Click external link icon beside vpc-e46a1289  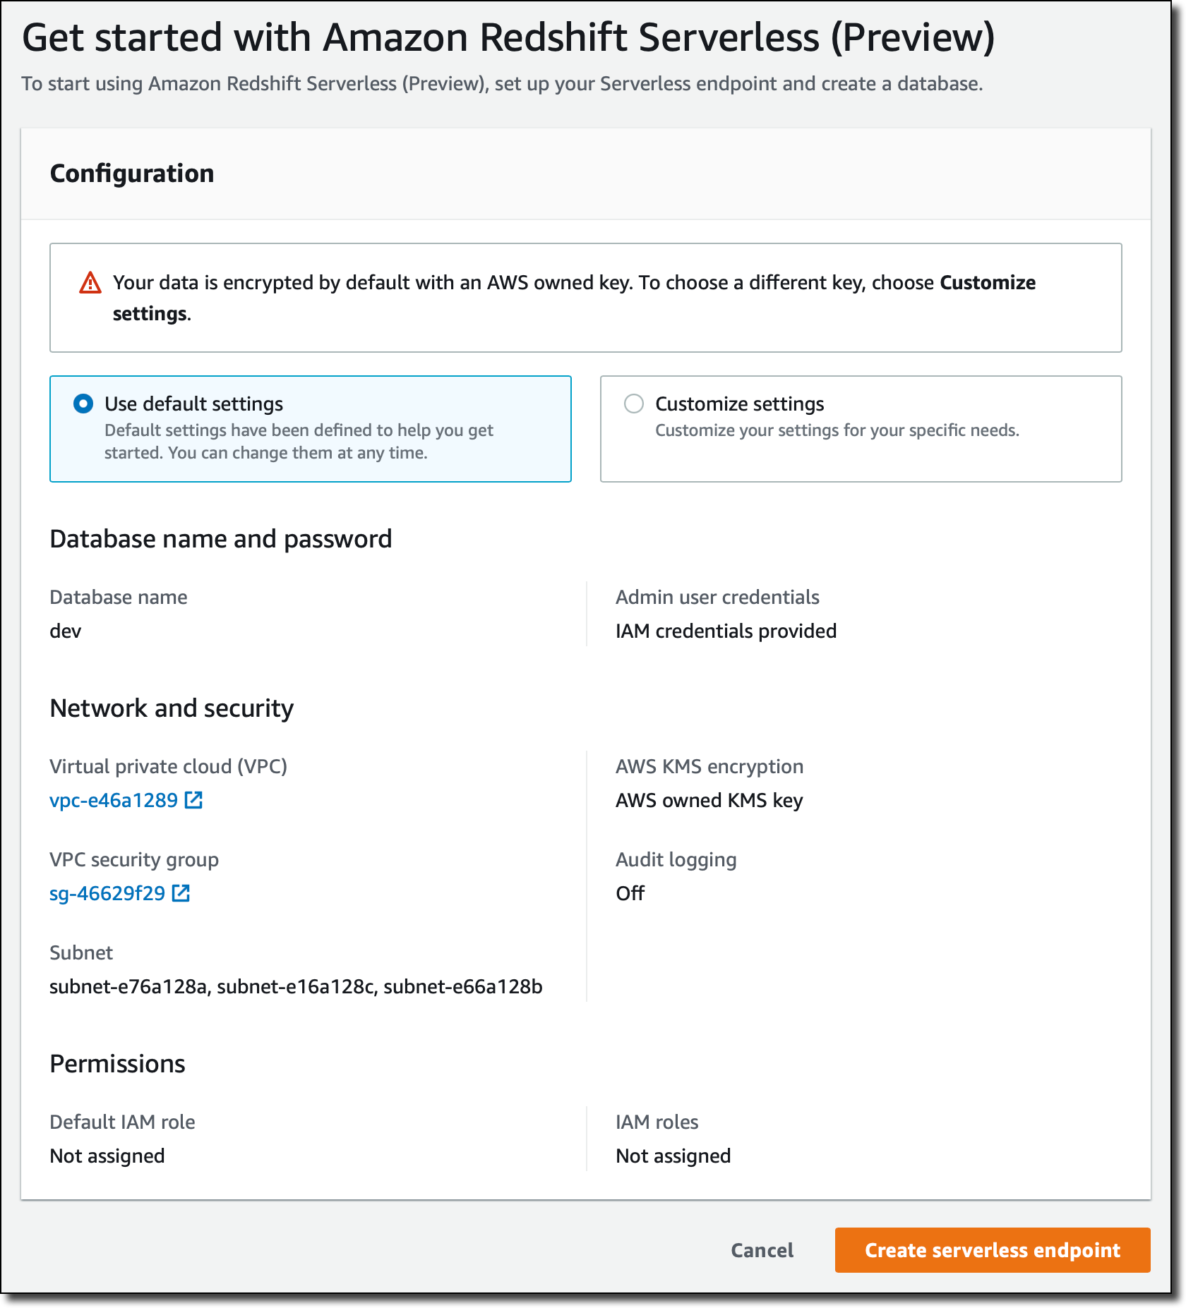[x=193, y=800]
